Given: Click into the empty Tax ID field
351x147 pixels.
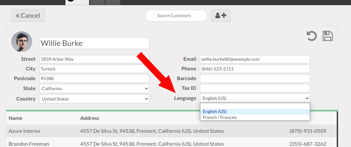Looking at the screenshot, I should [x=255, y=88].
